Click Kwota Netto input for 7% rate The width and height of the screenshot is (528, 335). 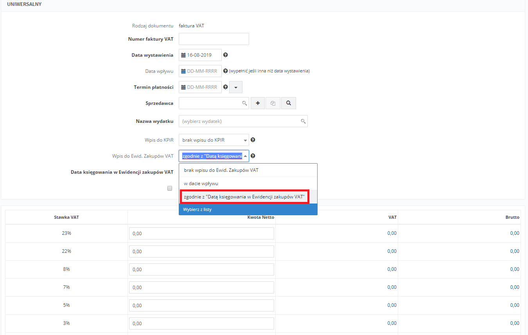[x=201, y=287]
